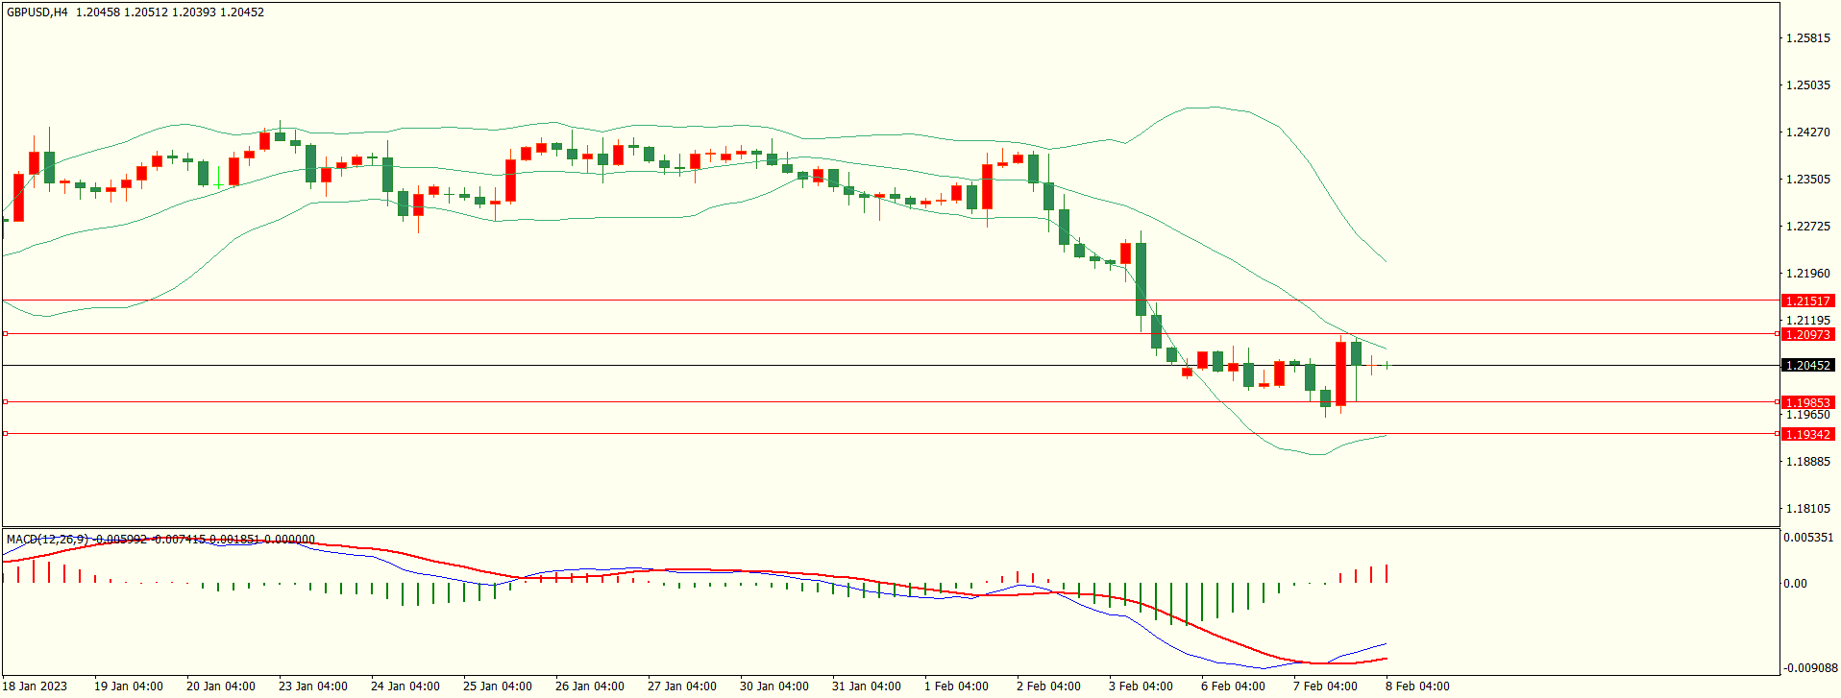Click the 31 Jan 04:00 time label
Screen dimensions: 1841x698
[x=866, y=686]
